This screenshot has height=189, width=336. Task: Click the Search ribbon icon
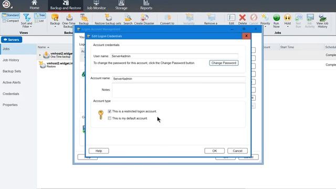click(128, 19)
